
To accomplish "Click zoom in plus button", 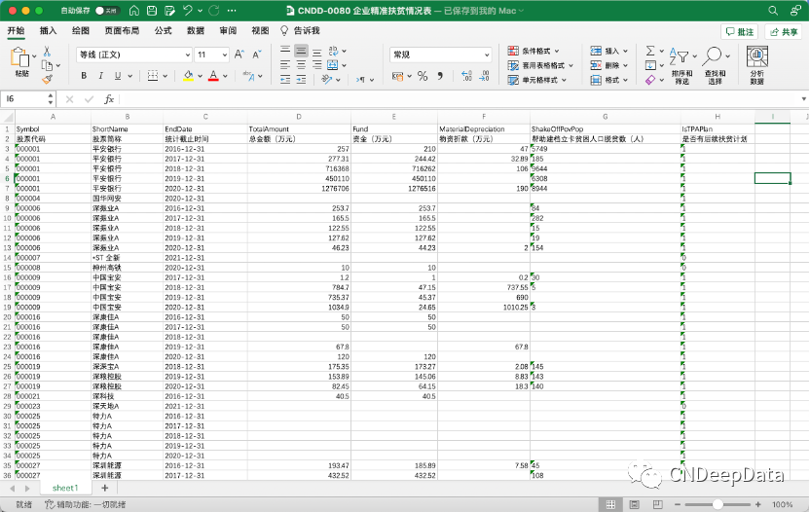I will coord(757,504).
